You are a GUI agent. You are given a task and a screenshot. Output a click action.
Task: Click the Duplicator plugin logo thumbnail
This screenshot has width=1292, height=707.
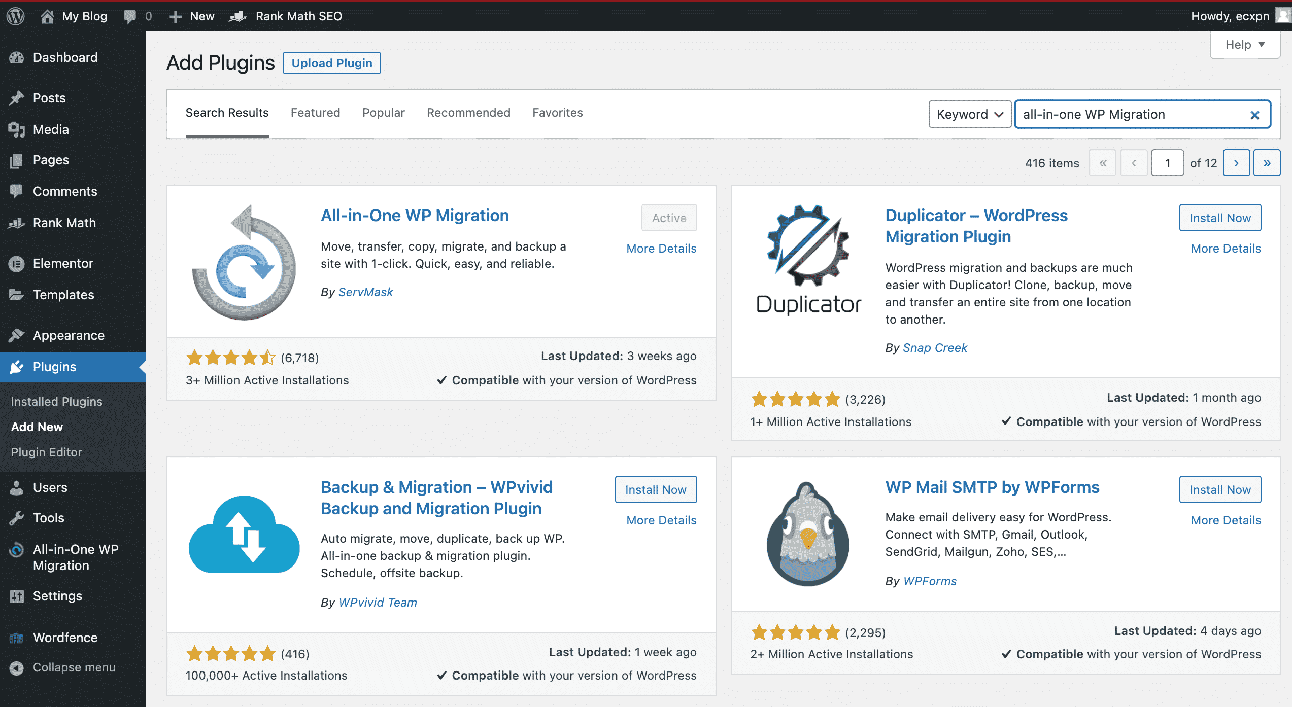pyautogui.click(x=808, y=261)
